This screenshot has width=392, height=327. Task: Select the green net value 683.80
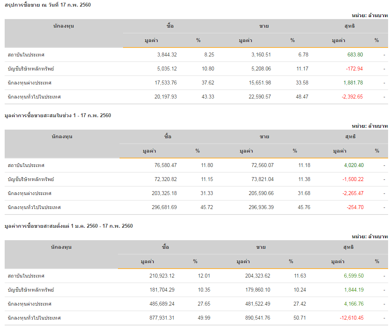355,55
